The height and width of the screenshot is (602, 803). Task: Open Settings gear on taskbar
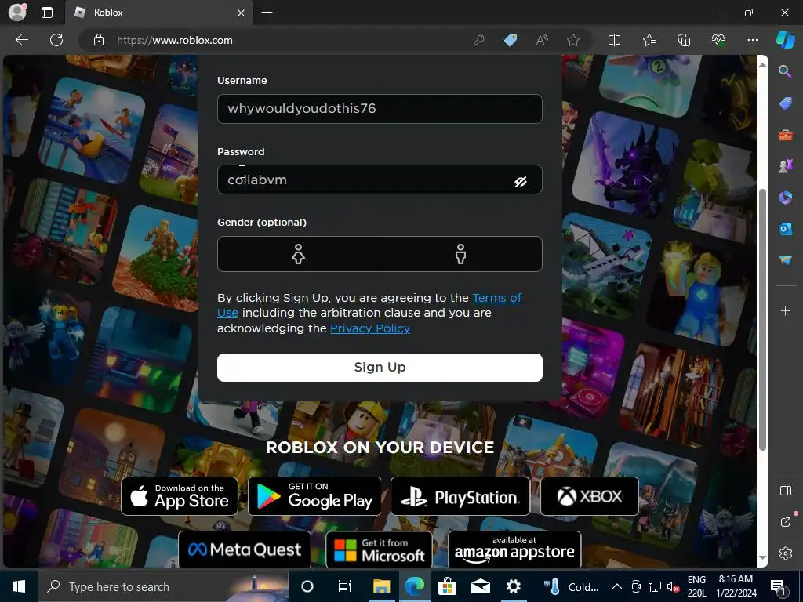[x=513, y=586]
